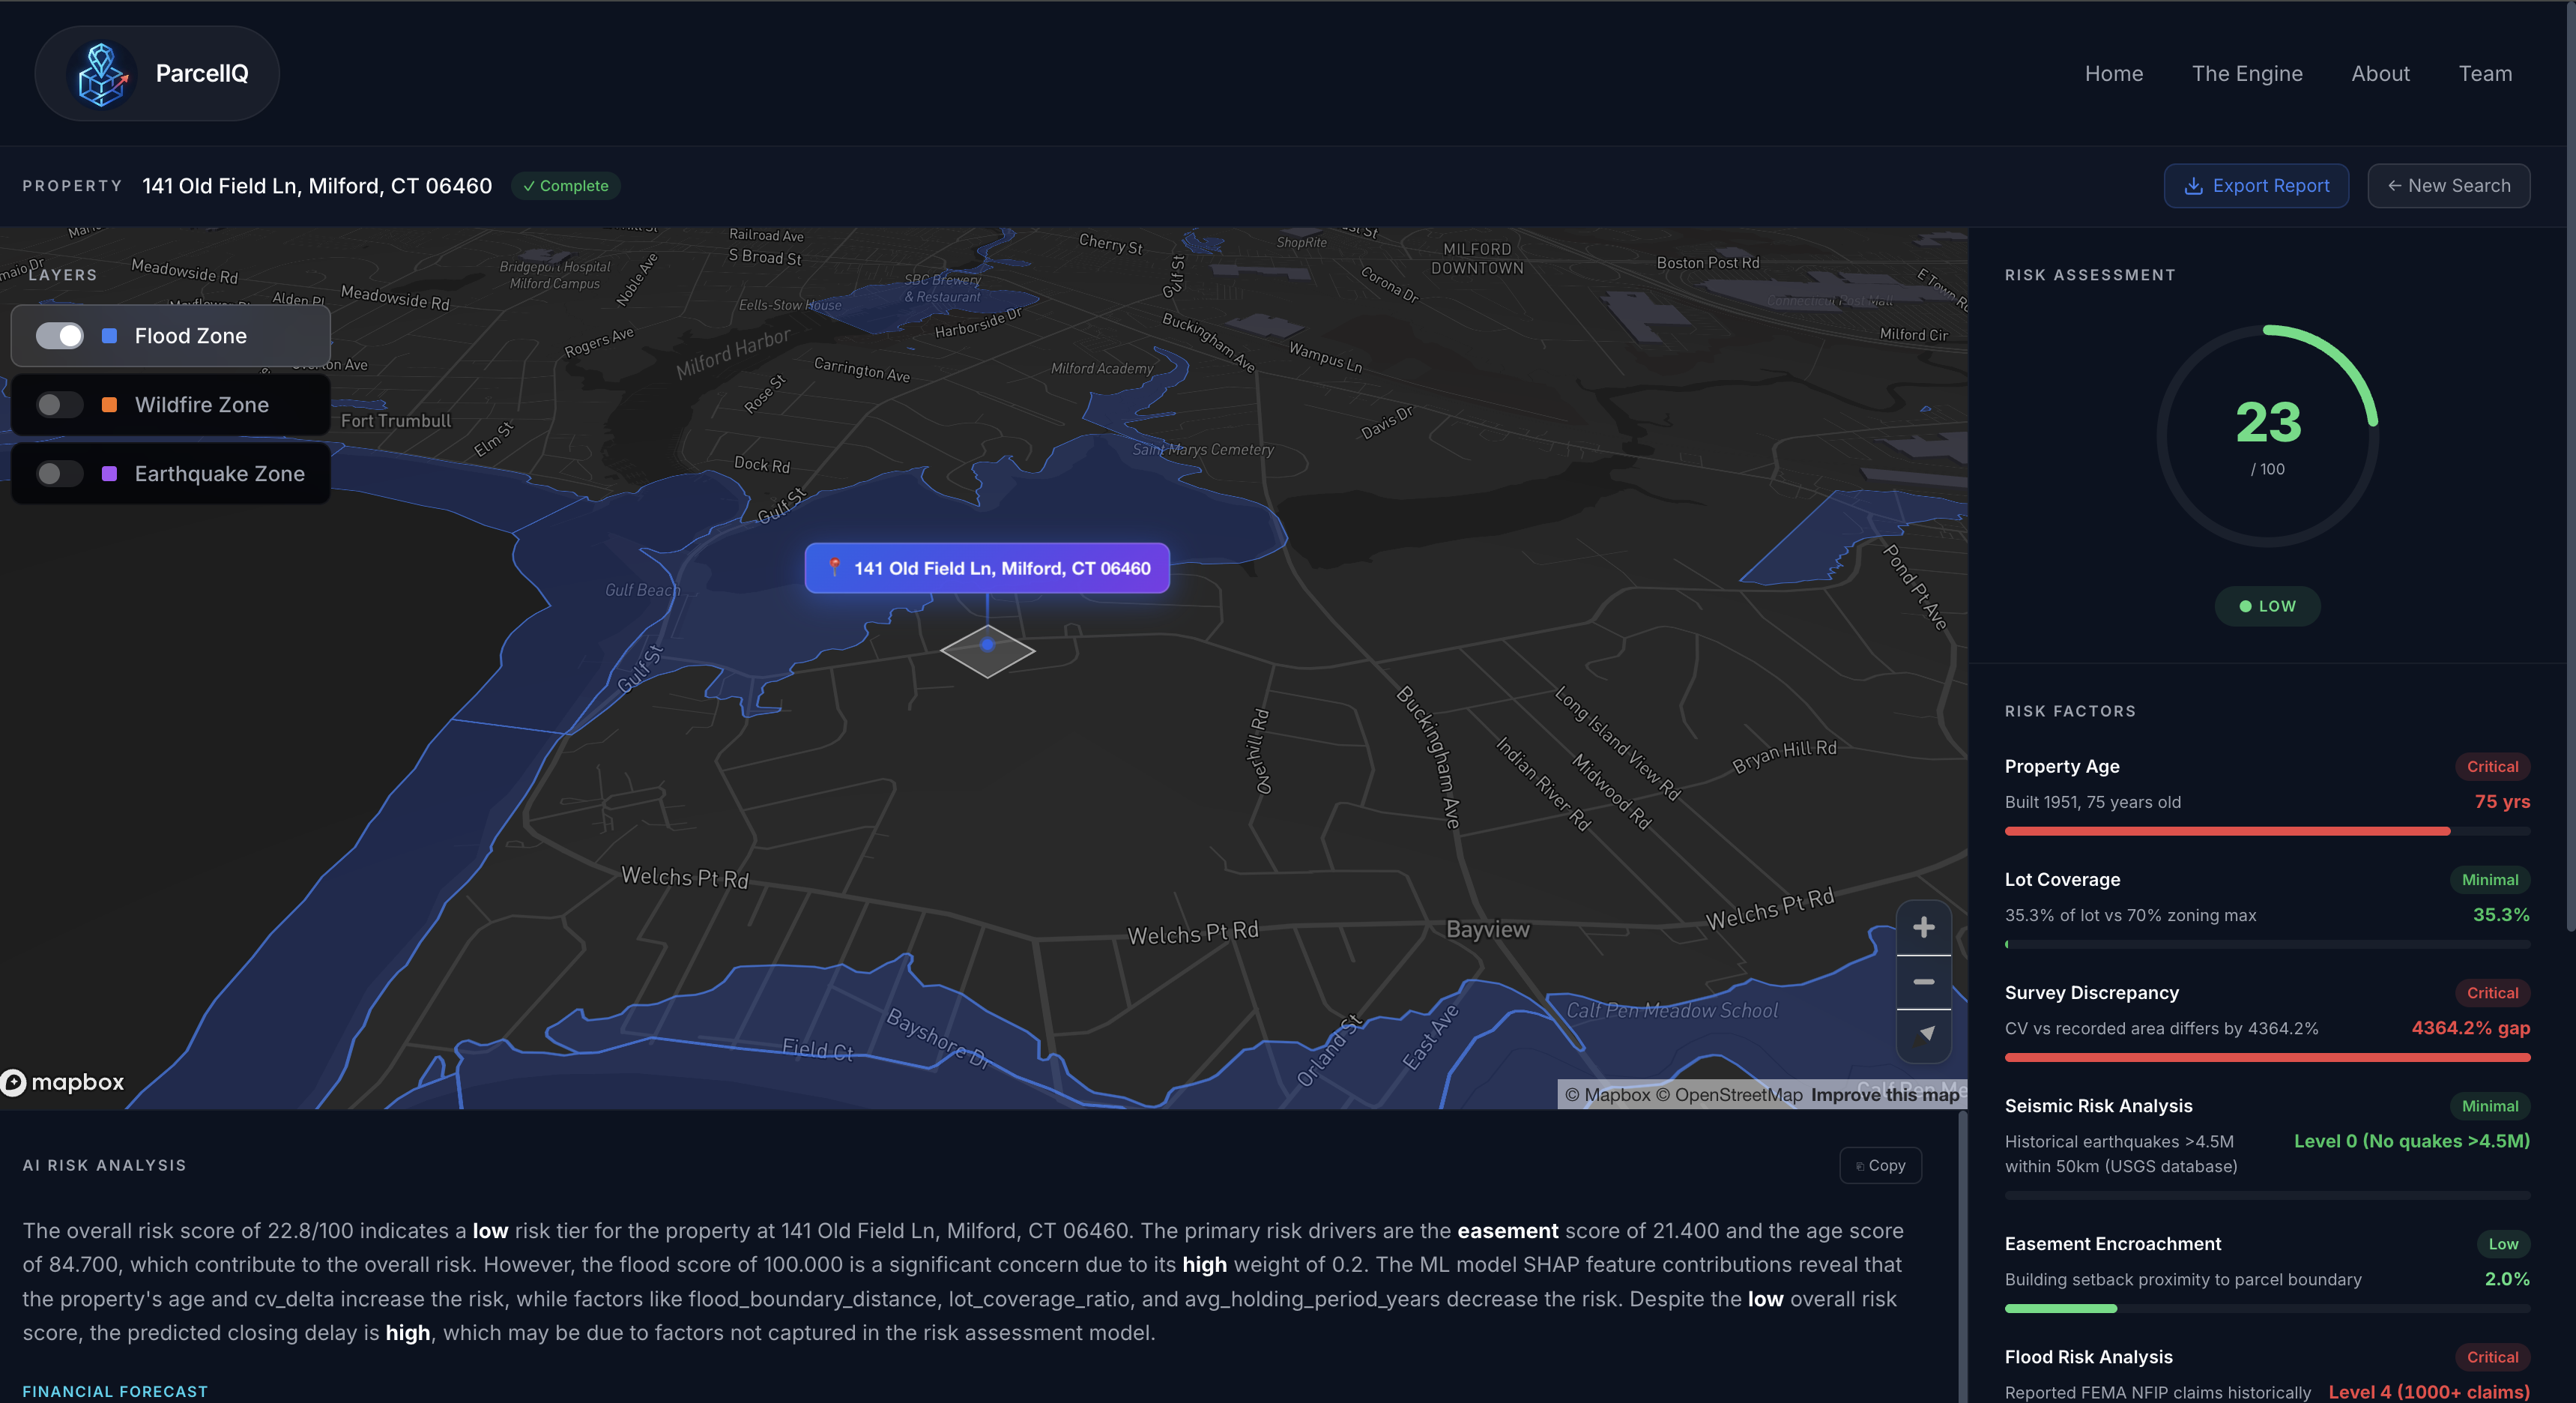
Task: Open The Engine nav item
Action: (2246, 74)
